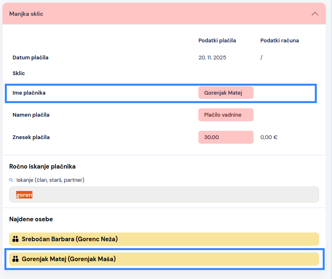Click the Znesek plačila row label
Screen dimensions: 332x279
(x=31, y=137)
